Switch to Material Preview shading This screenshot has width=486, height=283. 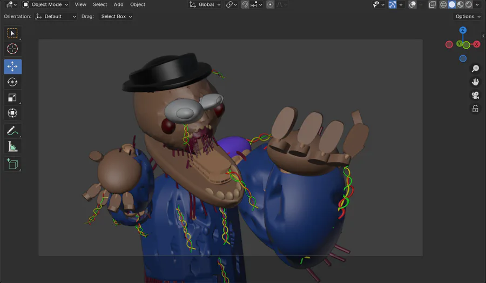[460, 4]
